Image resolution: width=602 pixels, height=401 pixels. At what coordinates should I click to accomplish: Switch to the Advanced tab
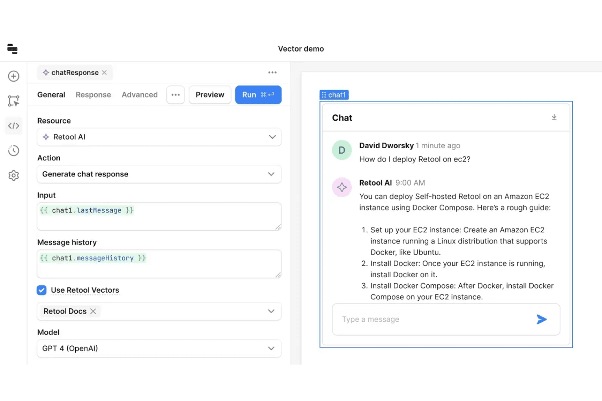click(x=140, y=95)
